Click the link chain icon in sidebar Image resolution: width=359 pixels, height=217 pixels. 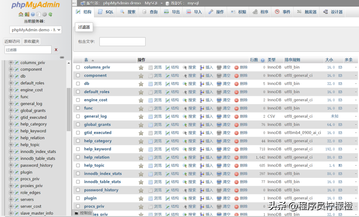click(62, 57)
